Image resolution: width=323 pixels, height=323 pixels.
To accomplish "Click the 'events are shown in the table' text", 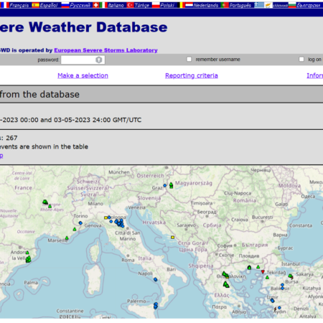I will tap(44, 146).
